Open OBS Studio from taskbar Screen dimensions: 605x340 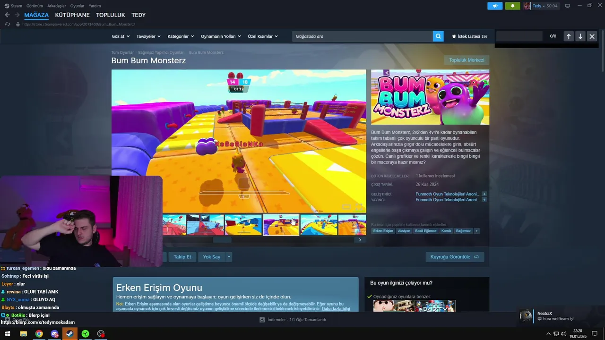[x=101, y=334]
